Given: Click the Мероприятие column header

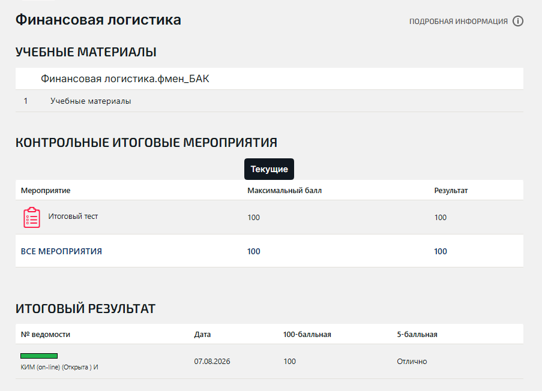Looking at the screenshot, I should [x=46, y=190].
